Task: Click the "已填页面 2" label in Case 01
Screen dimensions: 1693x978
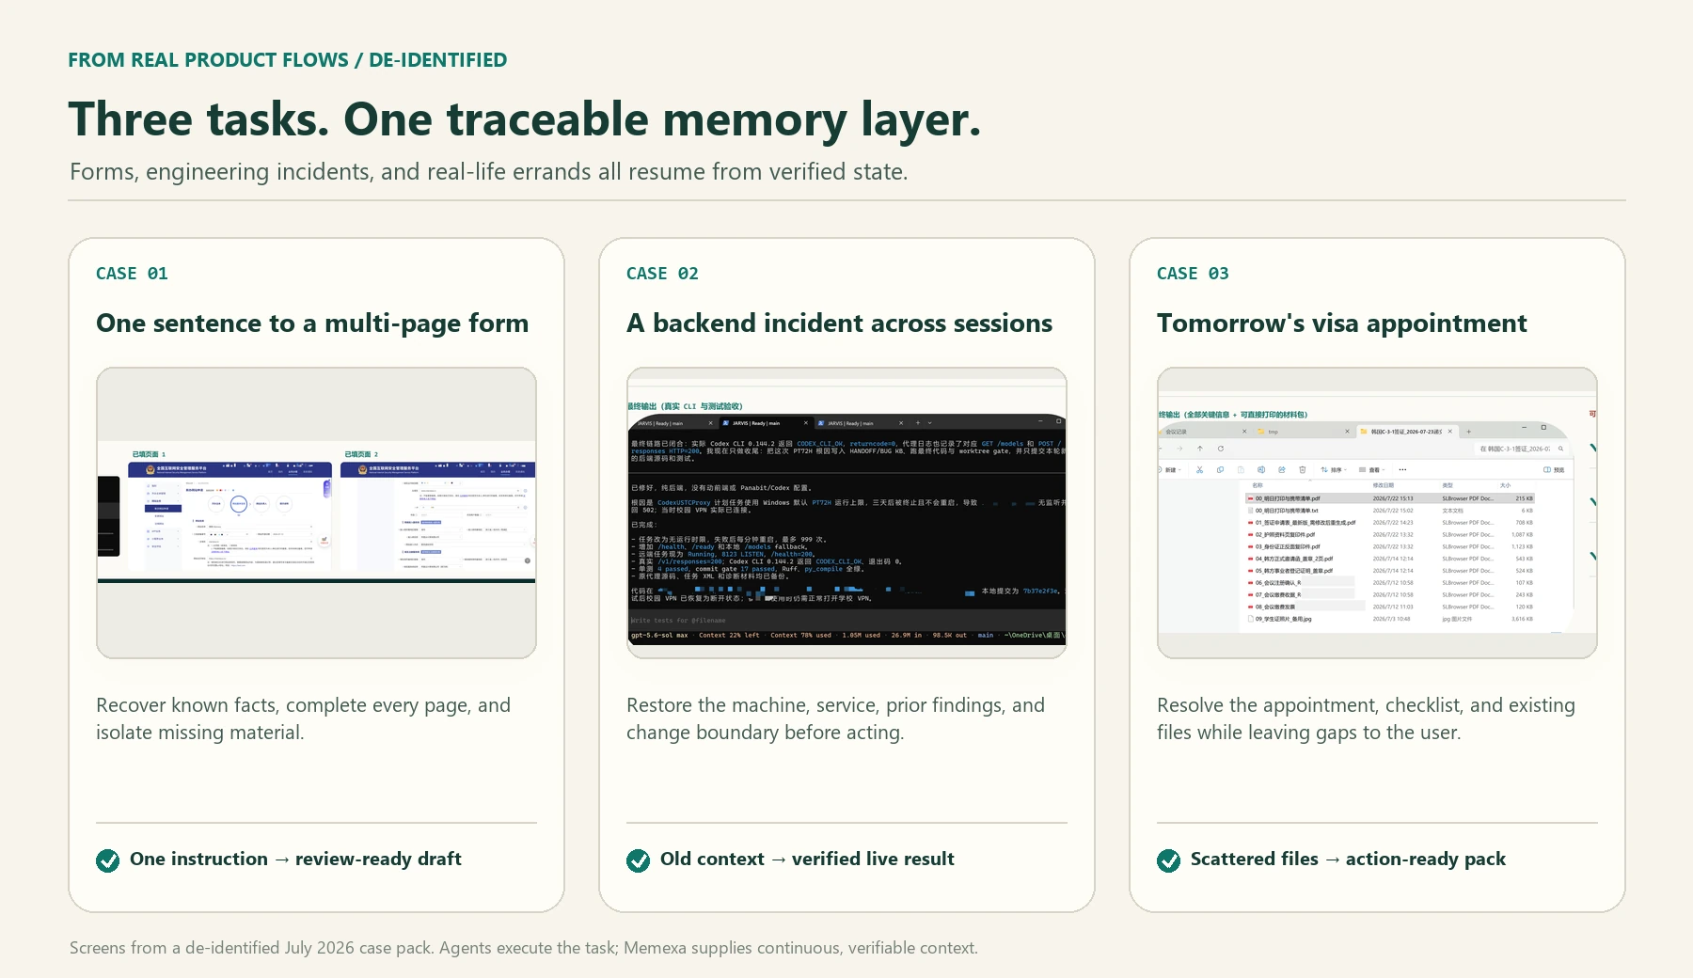Action: point(361,454)
